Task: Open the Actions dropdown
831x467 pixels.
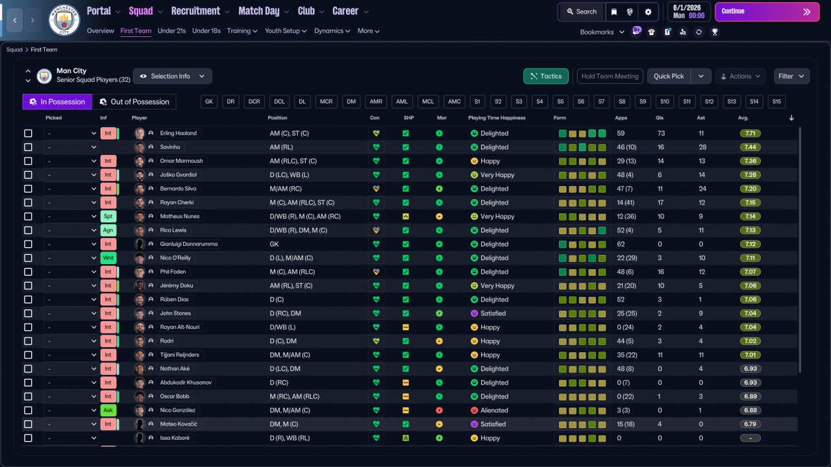Action: 740,76
